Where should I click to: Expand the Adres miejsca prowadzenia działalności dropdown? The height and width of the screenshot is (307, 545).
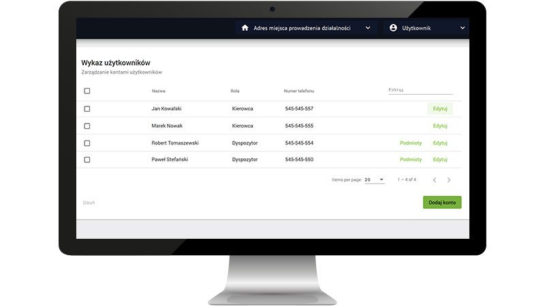(x=368, y=28)
